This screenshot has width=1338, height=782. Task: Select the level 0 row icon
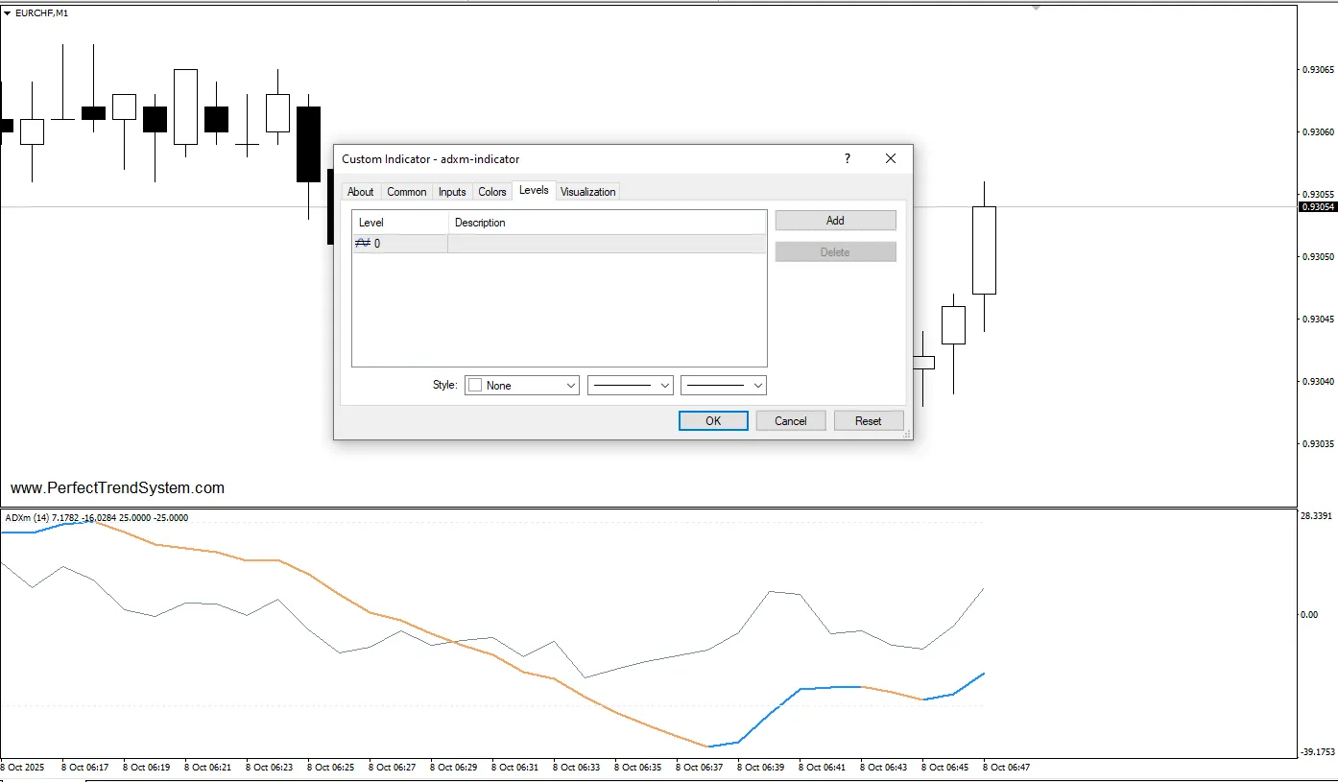pos(362,244)
